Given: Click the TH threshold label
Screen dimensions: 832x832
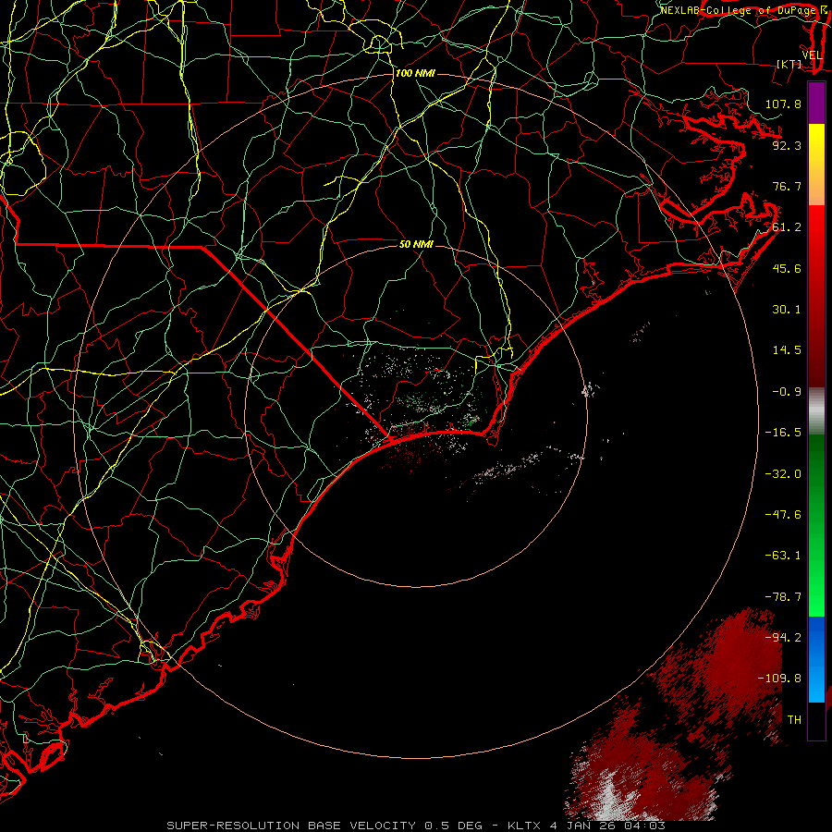Looking at the screenshot, I should pyautogui.click(x=794, y=720).
